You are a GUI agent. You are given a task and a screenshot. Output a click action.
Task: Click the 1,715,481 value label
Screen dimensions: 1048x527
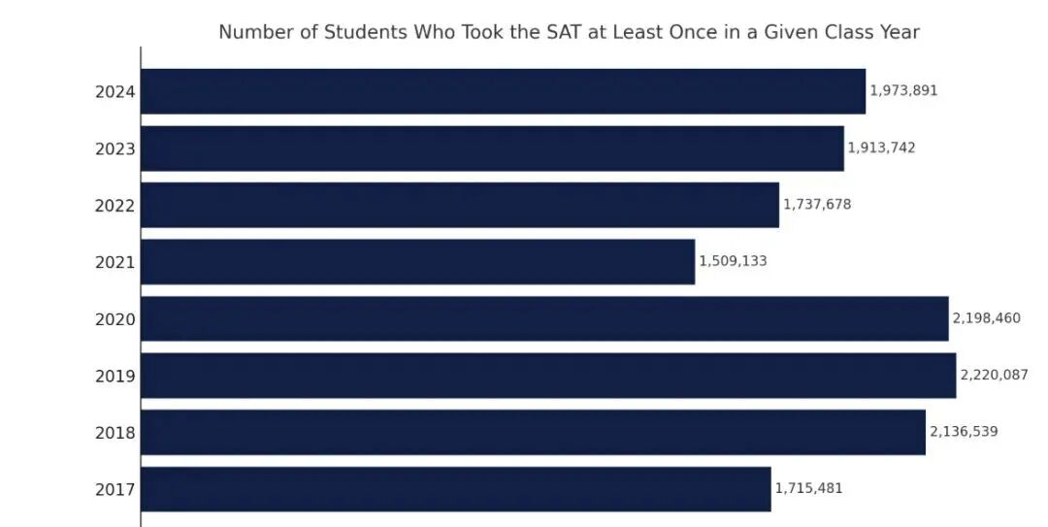click(808, 488)
